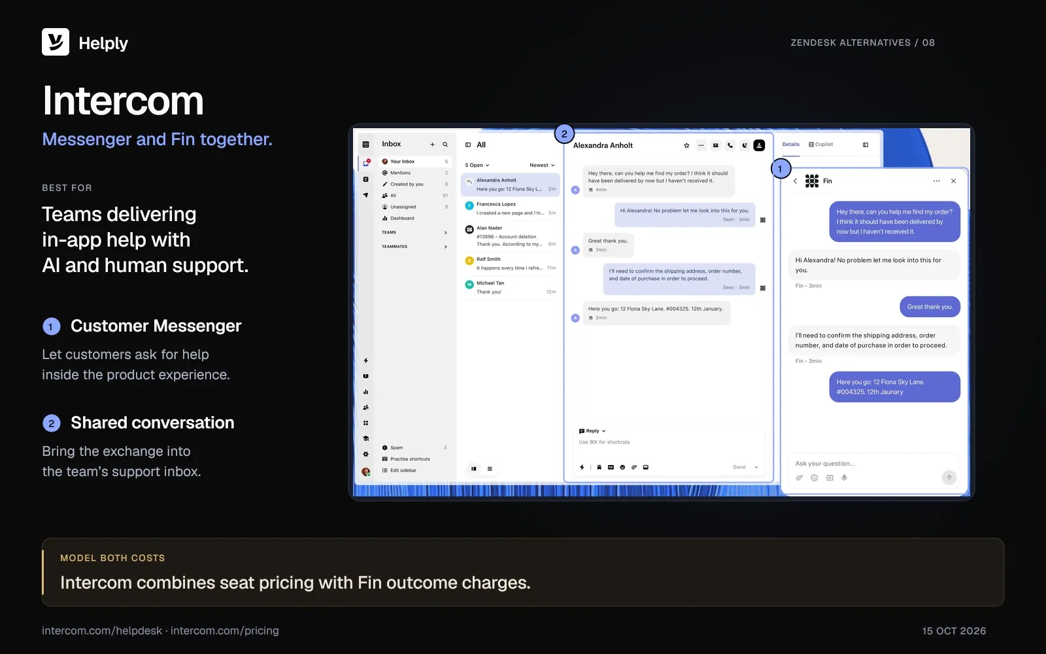Viewport: 1046px width, 654px height.
Task: Select Mentions in sidebar
Action: [x=416, y=173]
